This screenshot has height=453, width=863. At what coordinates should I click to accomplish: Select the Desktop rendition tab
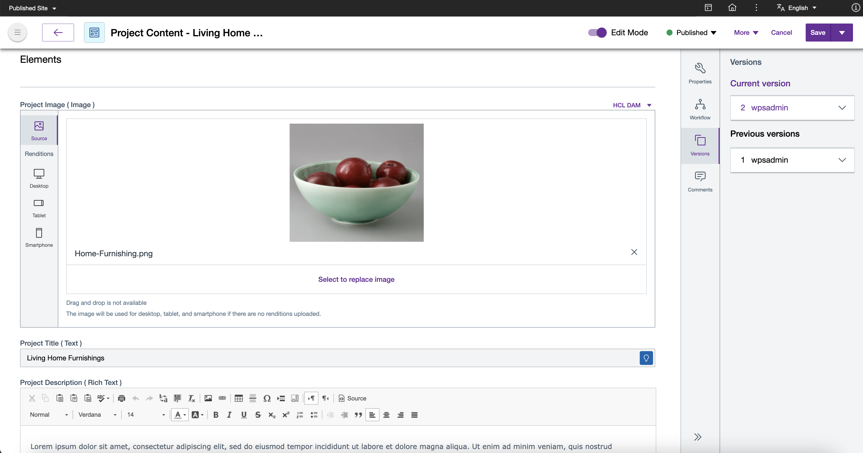coord(39,178)
